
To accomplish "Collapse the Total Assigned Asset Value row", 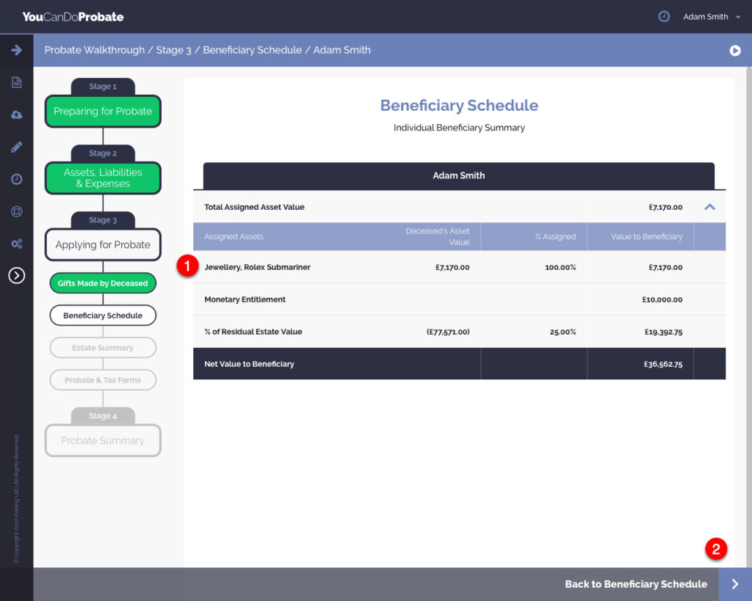I will (x=709, y=207).
